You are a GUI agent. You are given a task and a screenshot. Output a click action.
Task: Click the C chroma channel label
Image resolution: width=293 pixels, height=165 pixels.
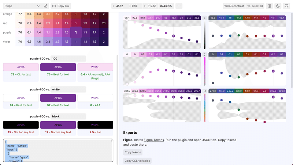[x=205, y=55]
